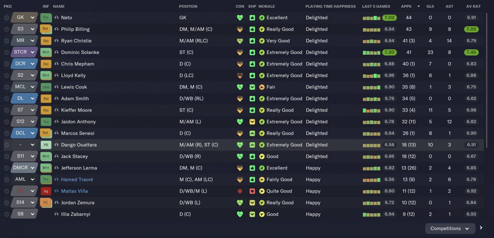
Task: Click Matías Viña's red Inj injury icon
Action: (x=46, y=191)
